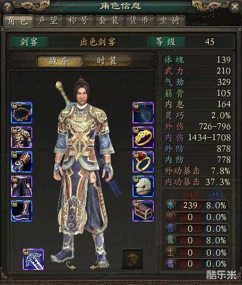Select the golden chest armor slot

click(22, 137)
